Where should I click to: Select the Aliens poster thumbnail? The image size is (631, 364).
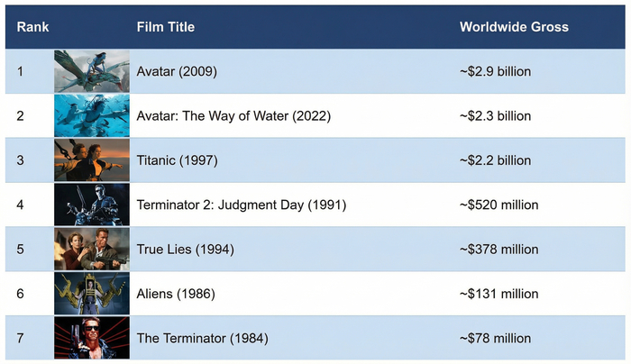91,294
